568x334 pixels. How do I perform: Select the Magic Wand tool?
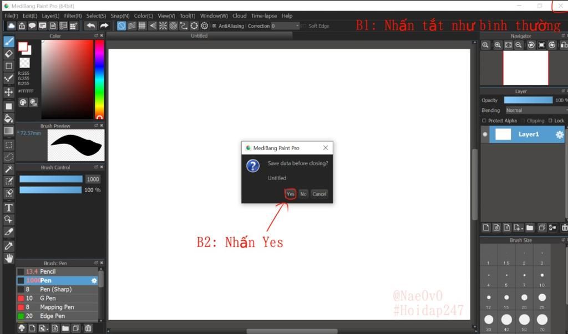9,169
